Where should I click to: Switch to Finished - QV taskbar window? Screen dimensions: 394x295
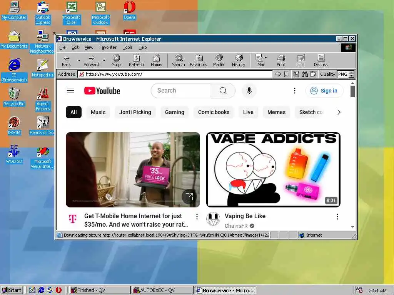[100, 290]
